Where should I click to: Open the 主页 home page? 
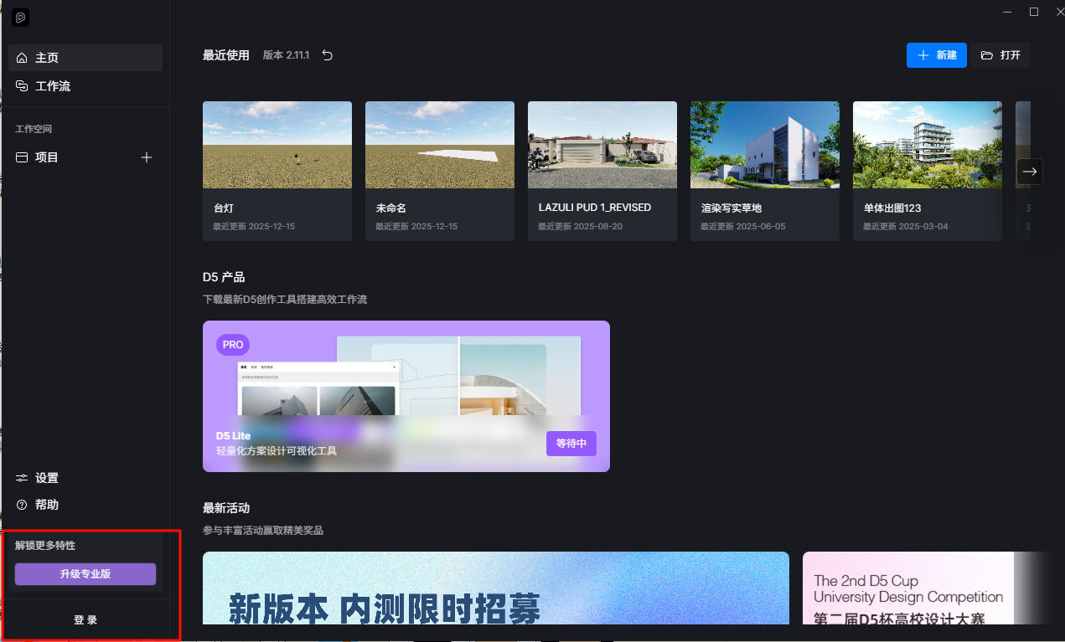tap(85, 58)
